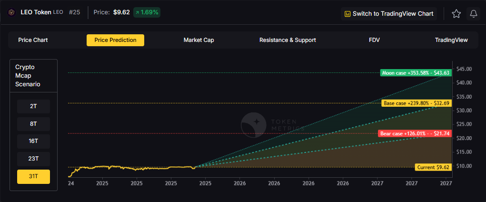486x202 pixels.
Task: Click the $45.00 axis label
Action: point(464,69)
